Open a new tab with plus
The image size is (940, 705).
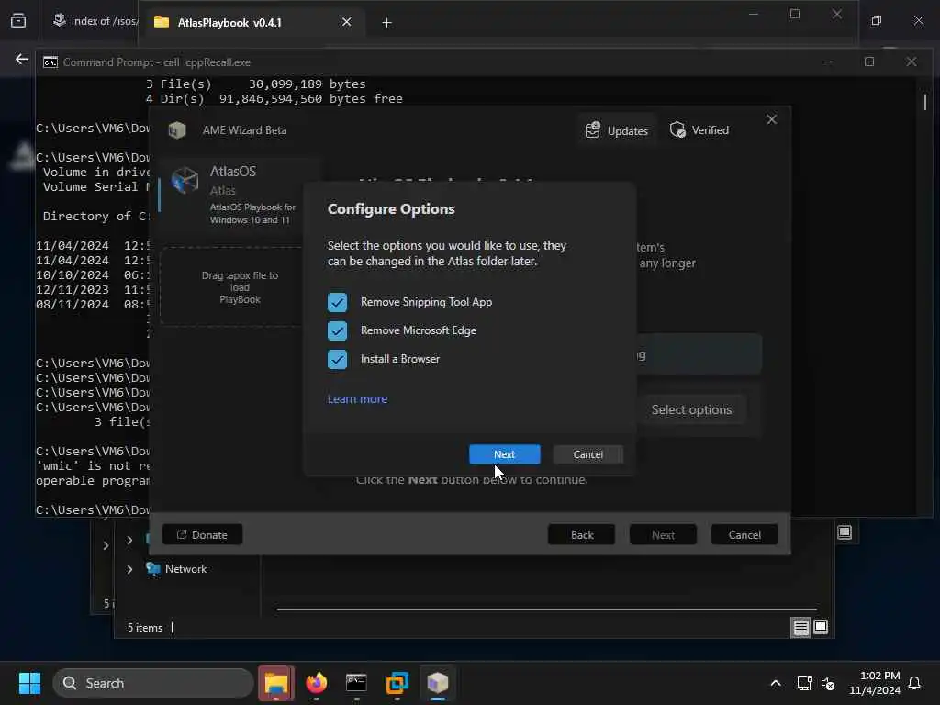(386, 23)
